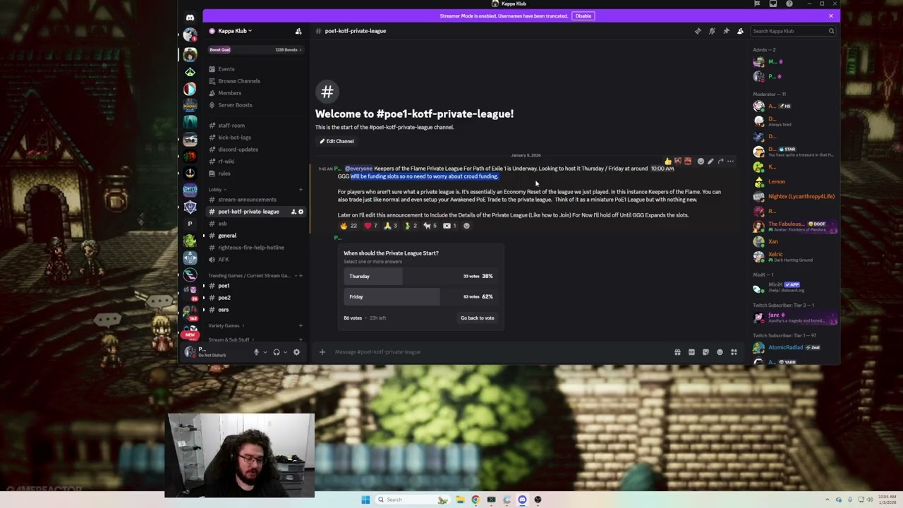This screenshot has height=508, width=903.
Task: Open the threads icon in channel header
Action: pyautogui.click(x=698, y=31)
